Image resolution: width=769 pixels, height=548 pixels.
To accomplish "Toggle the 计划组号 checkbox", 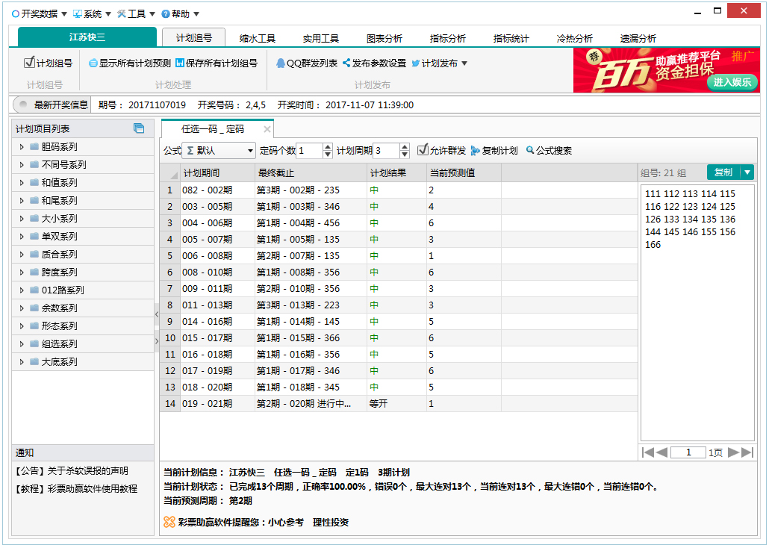I will coord(29,62).
